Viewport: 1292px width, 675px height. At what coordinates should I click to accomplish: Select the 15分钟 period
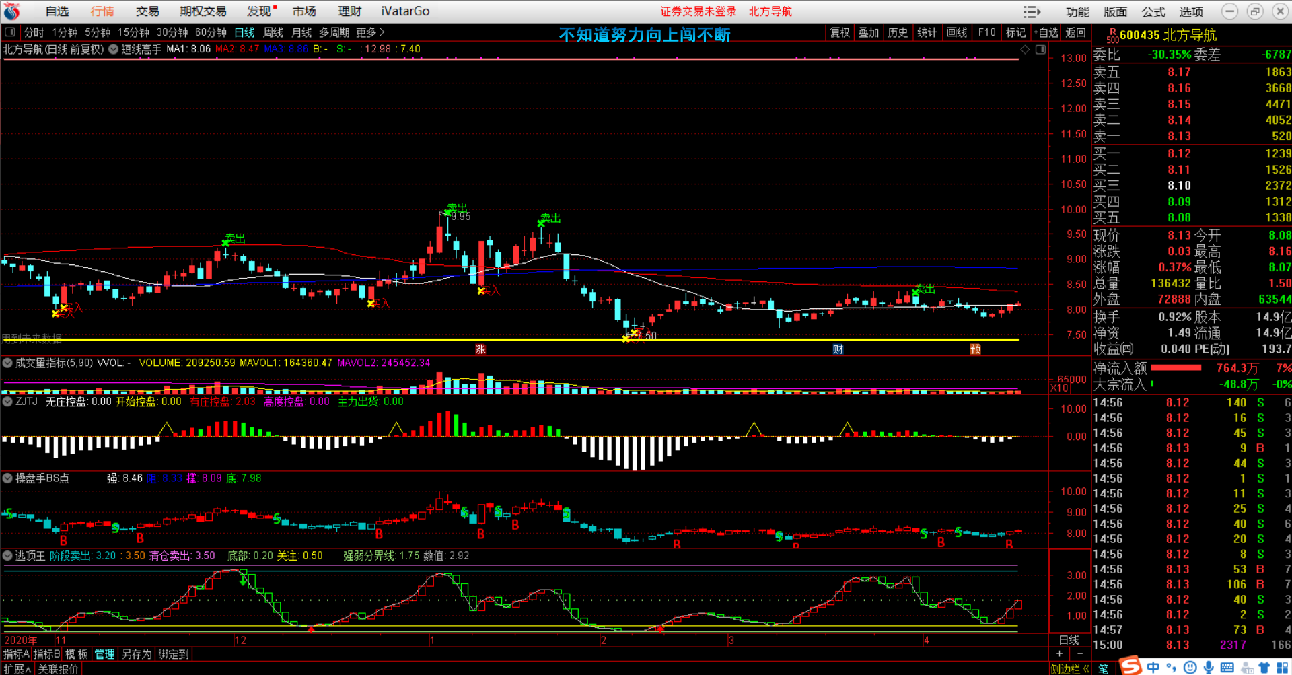[133, 32]
